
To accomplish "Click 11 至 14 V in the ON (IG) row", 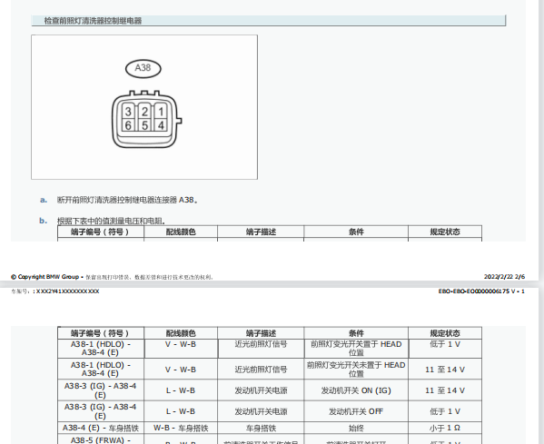I will [x=445, y=390].
